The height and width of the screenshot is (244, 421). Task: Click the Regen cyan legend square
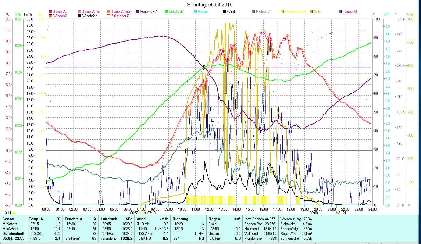coord(196,12)
